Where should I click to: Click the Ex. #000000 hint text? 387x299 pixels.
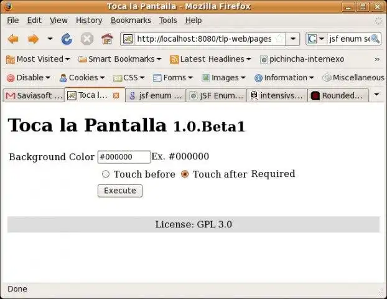point(180,156)
